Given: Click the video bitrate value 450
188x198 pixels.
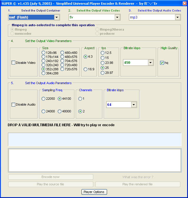Looking at the screenshot, I should pyautogui.click(x=127, y=63).
